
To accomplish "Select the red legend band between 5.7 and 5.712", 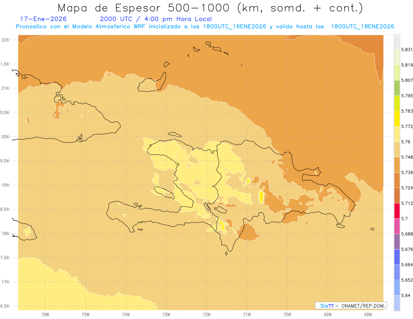I will point(397,211).
